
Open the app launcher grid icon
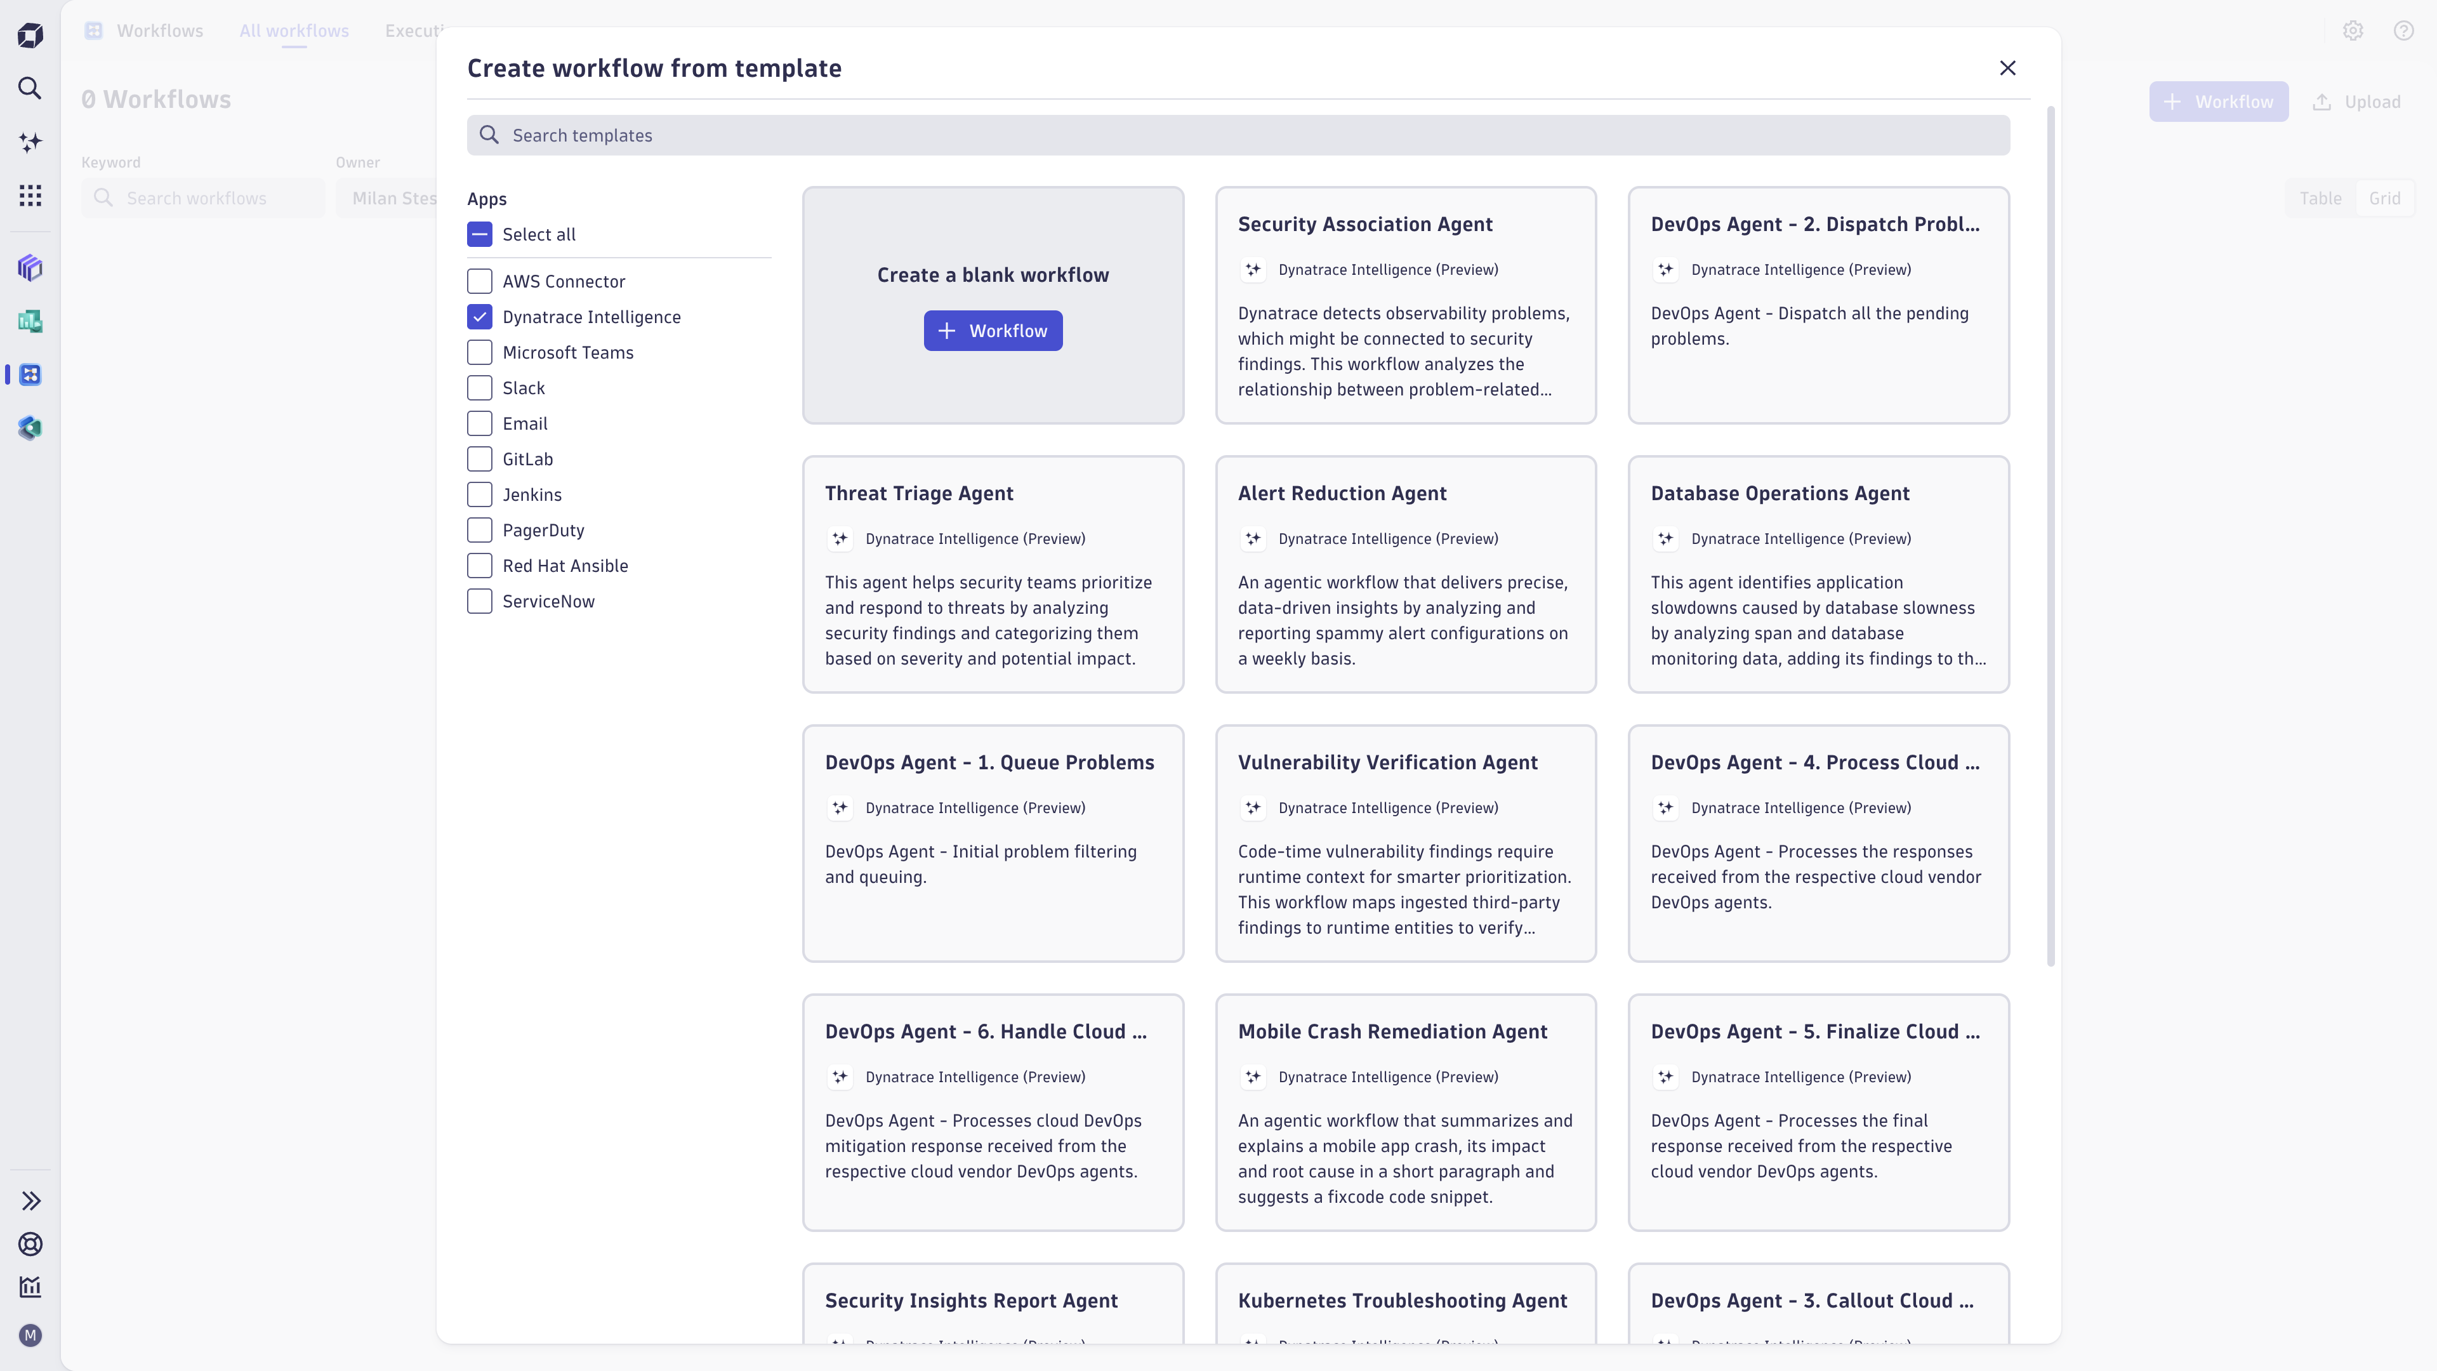[29, 195]
